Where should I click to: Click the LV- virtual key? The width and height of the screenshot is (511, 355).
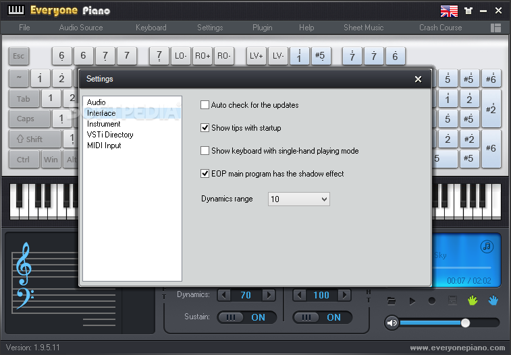point(278,56)
